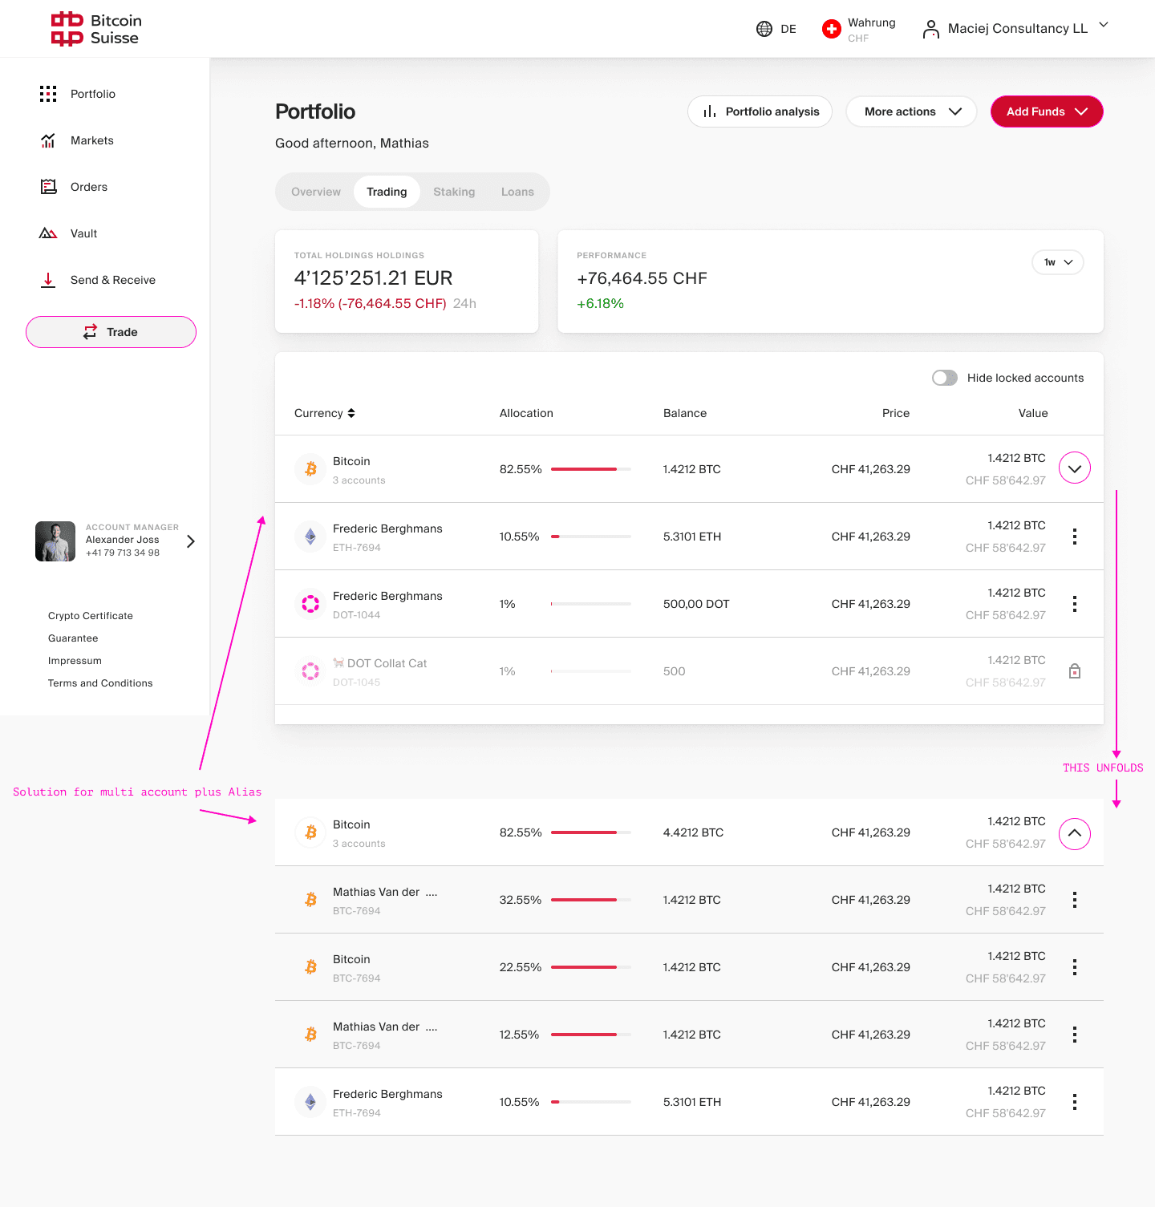Click Ethereum icon in bottom Frederic Berghmans row

(310, 1102)
